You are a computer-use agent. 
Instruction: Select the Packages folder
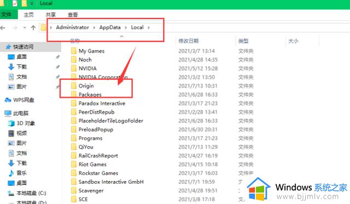[x=90, y=95]
